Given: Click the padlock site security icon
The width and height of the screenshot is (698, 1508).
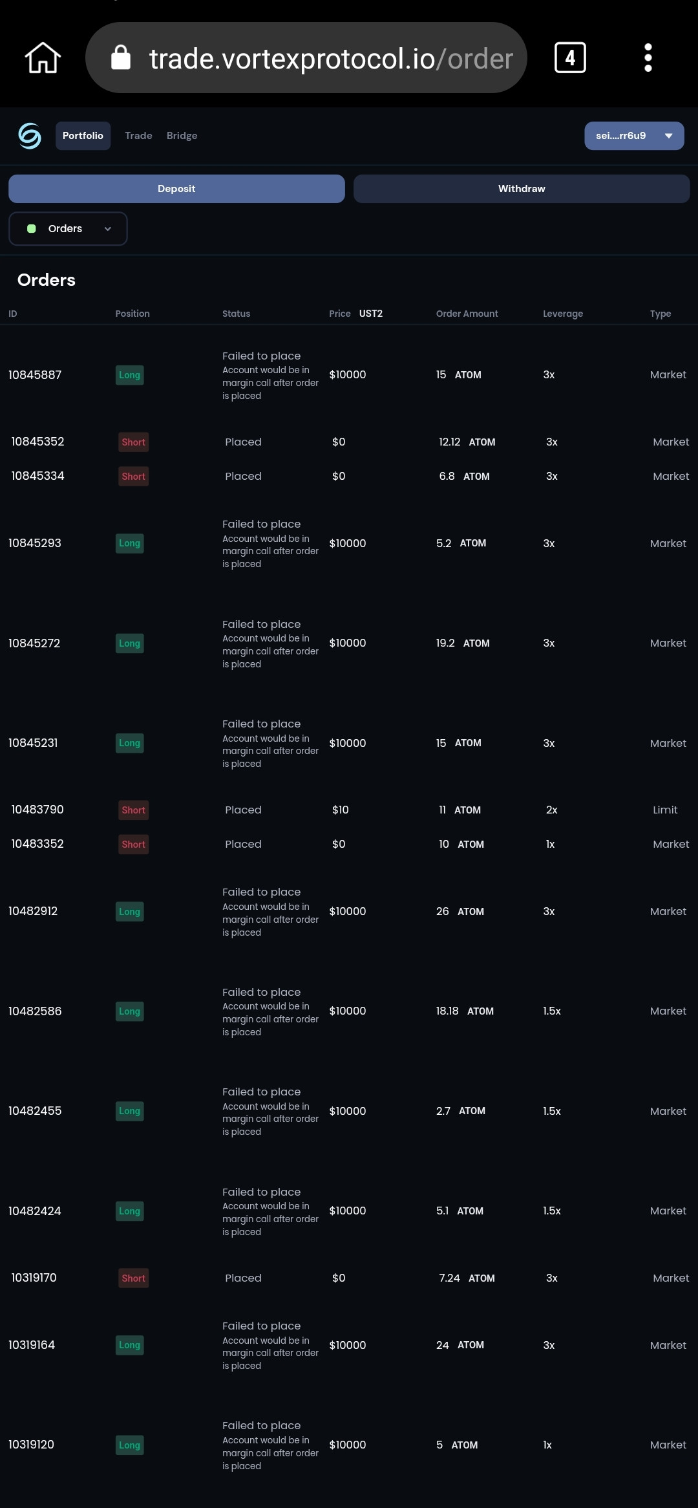Looking at the screenshot, I should [121, 58].
